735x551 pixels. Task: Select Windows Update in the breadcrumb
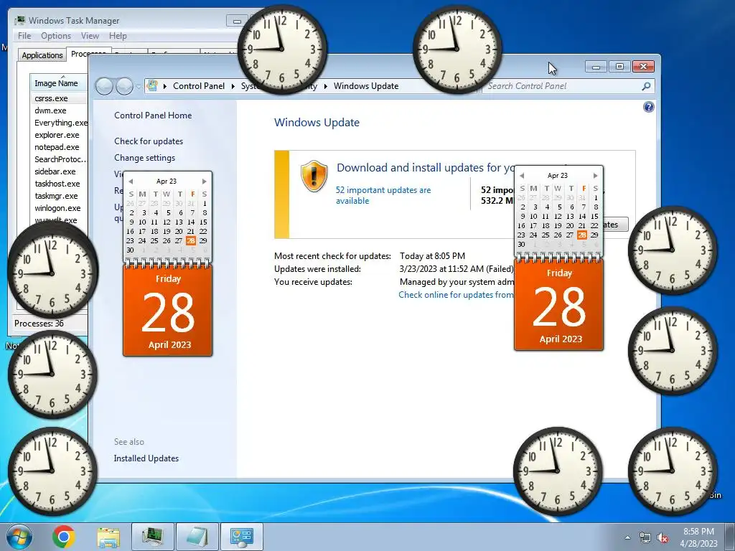(x=366, y=86)
